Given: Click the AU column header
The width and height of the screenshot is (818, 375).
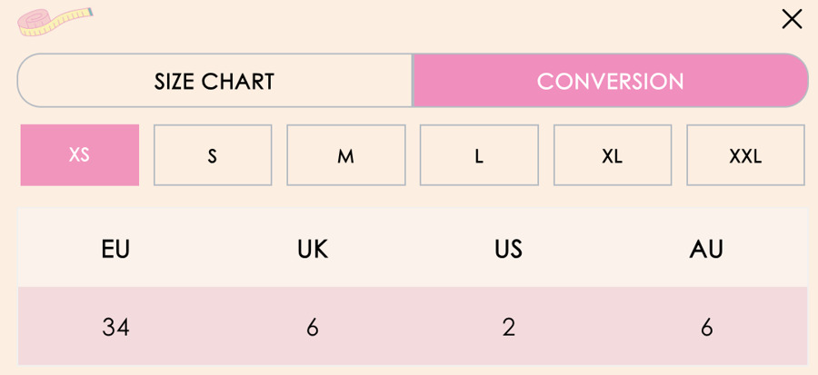Looking at the screenshot, I should pyautogui.click(x=706, y=249).
